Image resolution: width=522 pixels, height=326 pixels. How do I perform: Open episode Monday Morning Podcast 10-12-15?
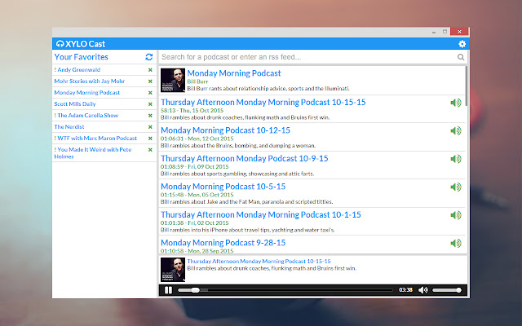[x=225, y=130]
